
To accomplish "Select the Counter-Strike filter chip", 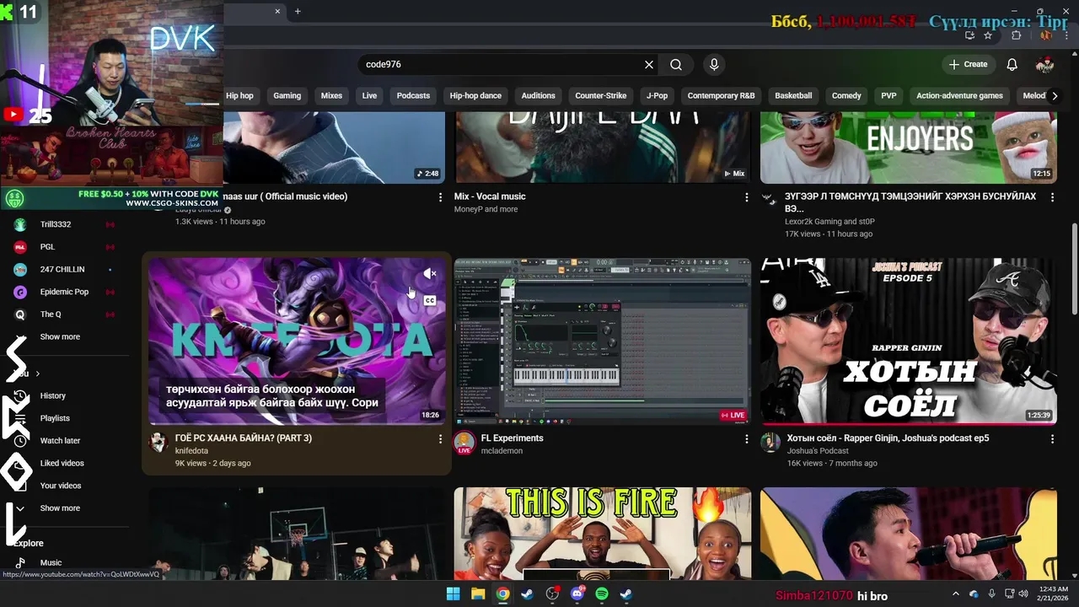I will click(600, 95).
